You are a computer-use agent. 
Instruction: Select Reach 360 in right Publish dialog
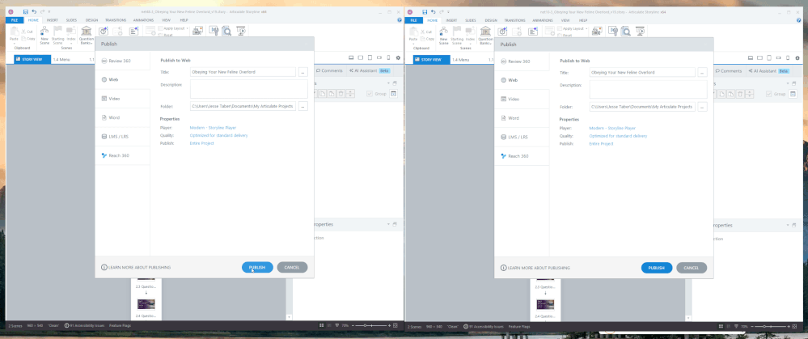522,155
